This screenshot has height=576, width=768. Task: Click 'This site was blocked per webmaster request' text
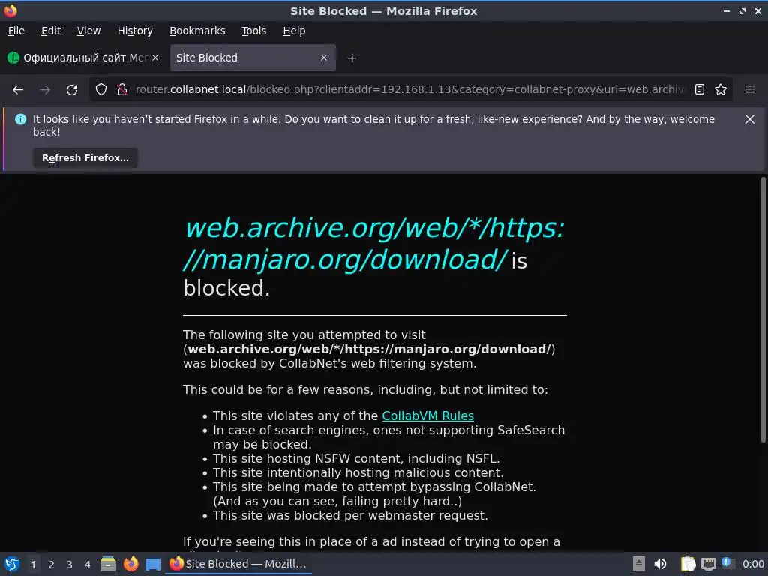tap(350, 516)
